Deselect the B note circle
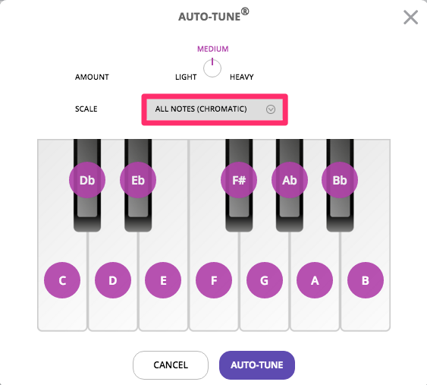This screenshot has height=385, width=427. point(366,280)
